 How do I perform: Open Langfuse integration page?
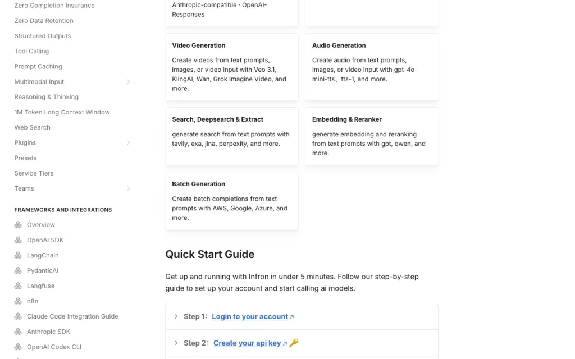pyautogui.click(x=40, y=286)
